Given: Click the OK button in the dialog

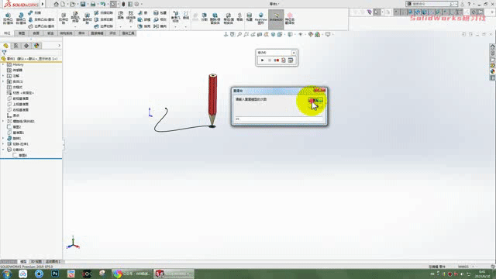Looking at the screenshot, I should tap(315, 100).
